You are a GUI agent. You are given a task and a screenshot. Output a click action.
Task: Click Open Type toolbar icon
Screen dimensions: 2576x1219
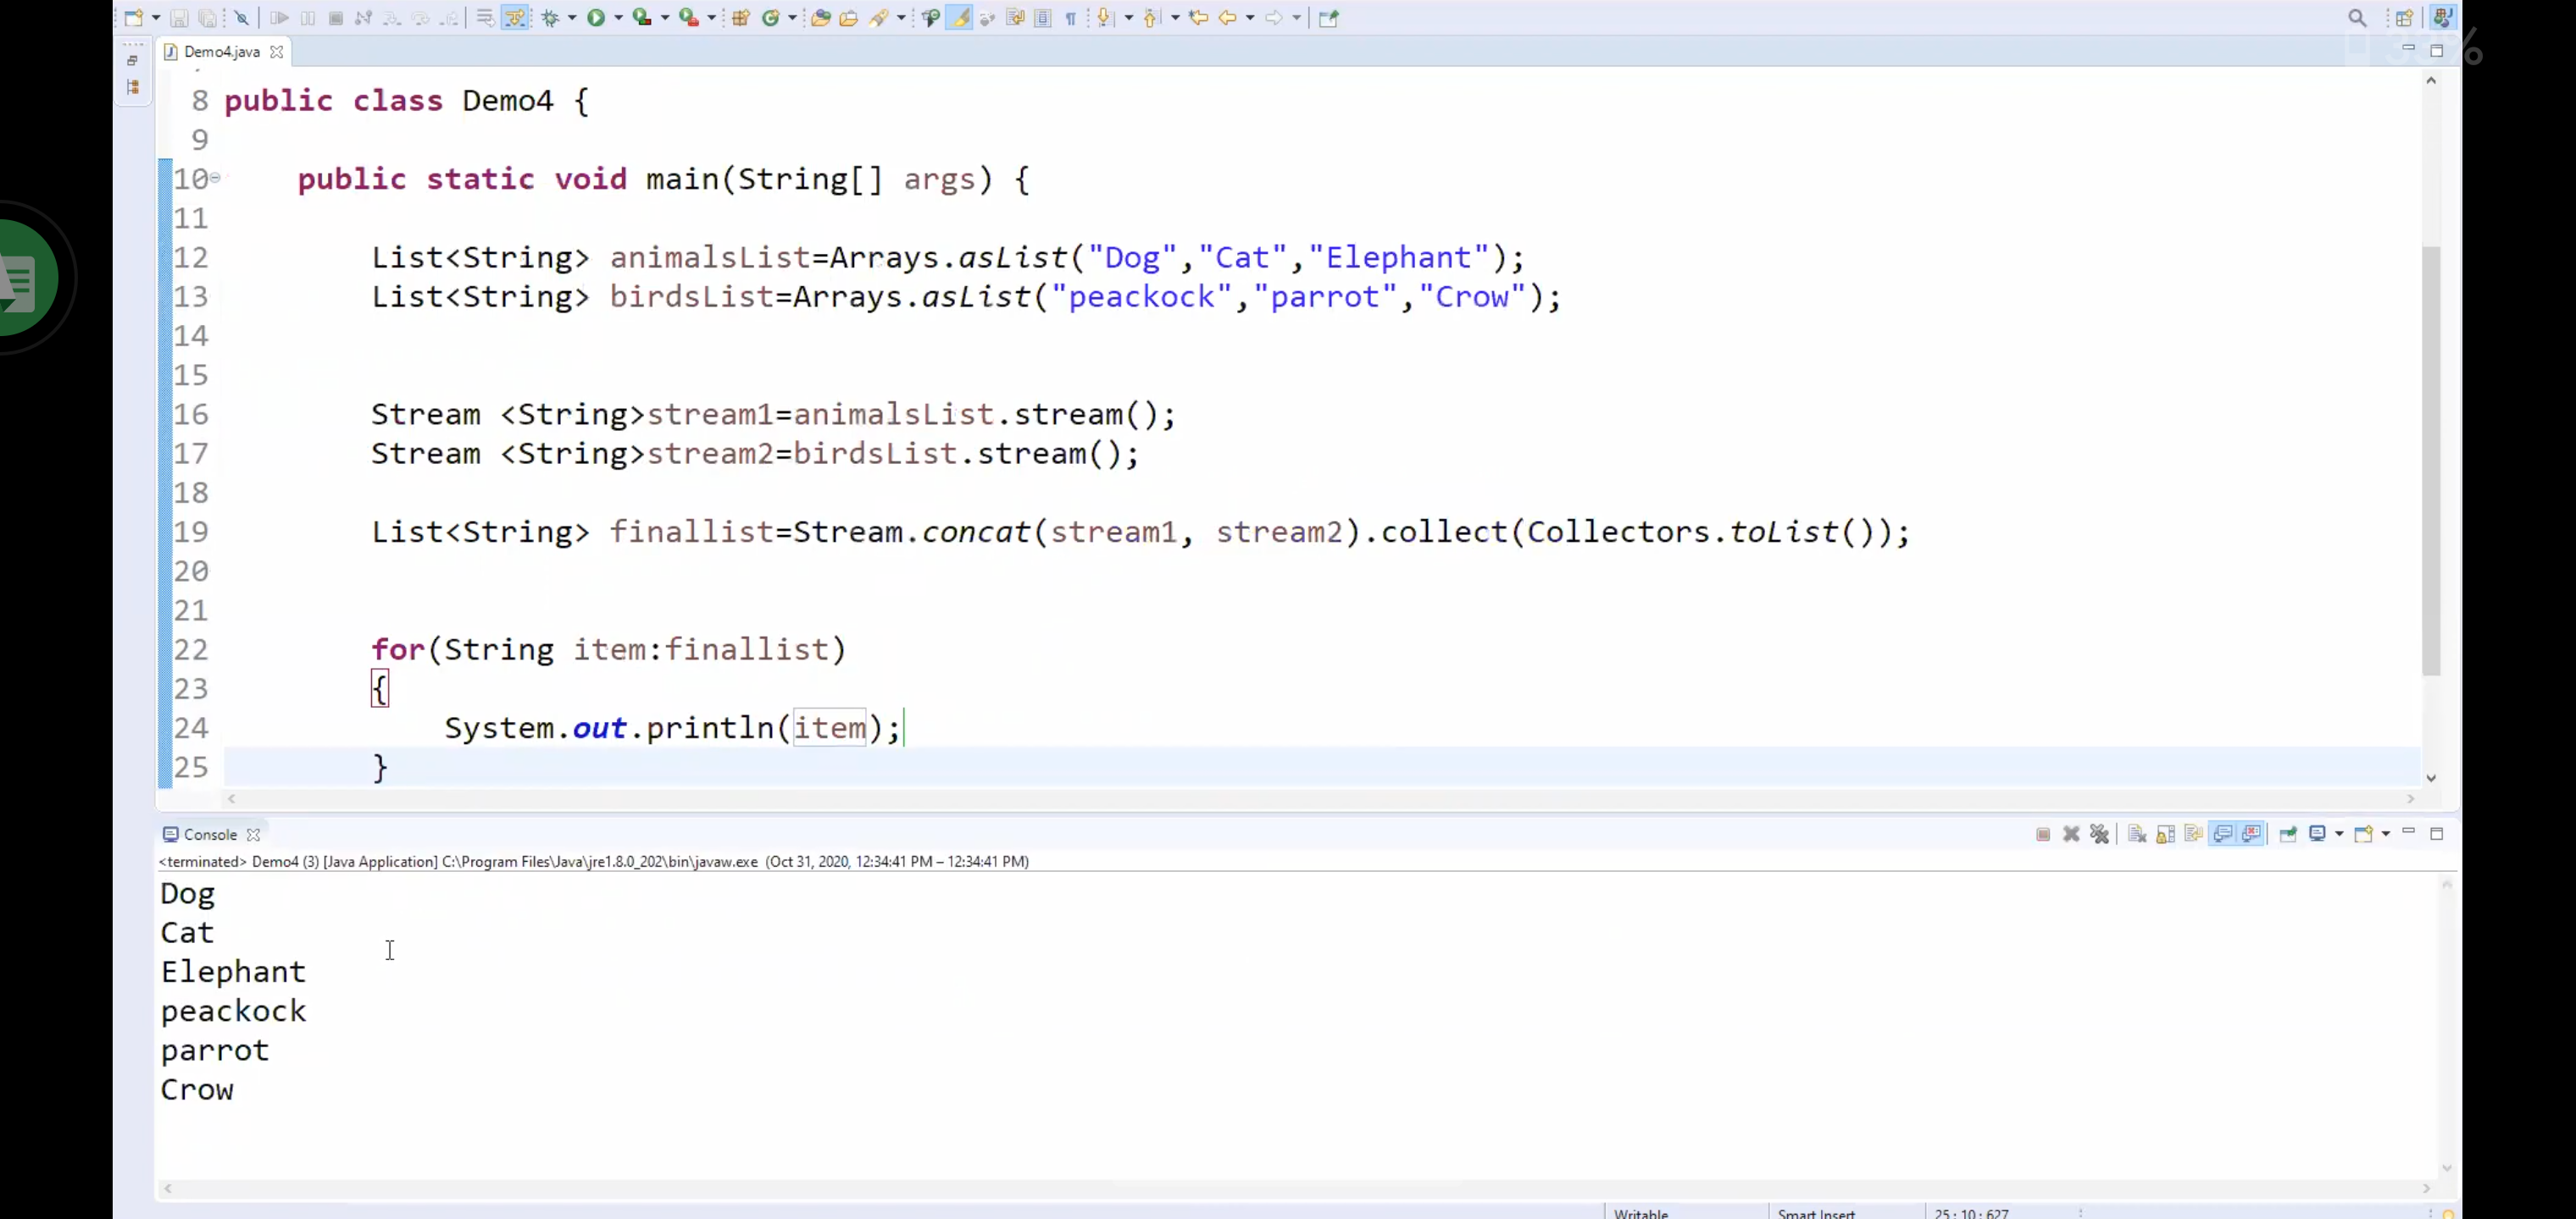pos(820,17)
